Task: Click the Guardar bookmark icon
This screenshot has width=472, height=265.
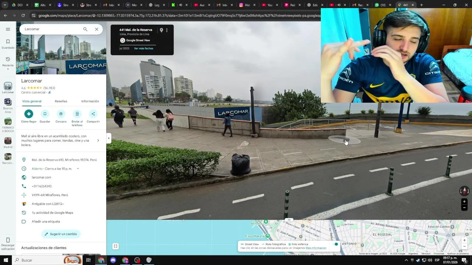Action: (x=45, y=114)
